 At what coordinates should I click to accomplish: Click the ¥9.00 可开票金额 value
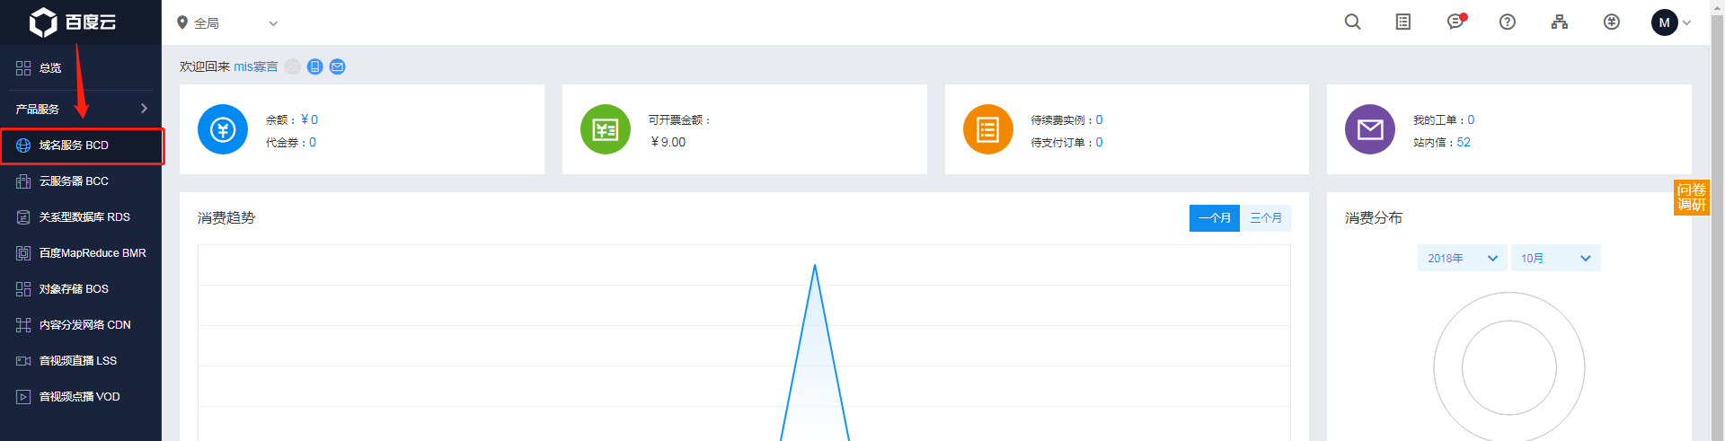point(668,142)
